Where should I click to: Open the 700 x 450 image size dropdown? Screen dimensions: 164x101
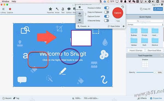click(x=91, y=98)
